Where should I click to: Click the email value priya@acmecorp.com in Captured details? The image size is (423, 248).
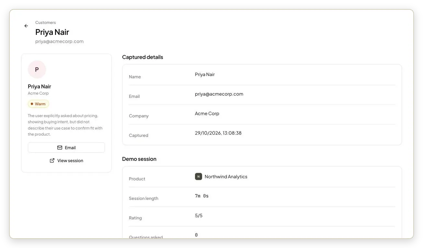[219, 94]
